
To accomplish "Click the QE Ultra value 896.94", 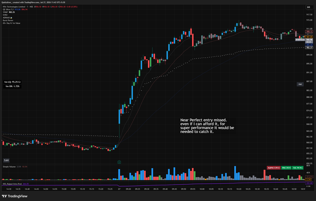I will click(x=25, y=9).
